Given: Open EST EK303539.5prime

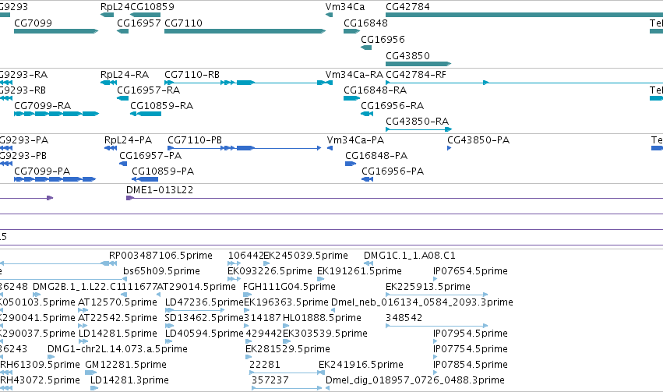Looking at the screenshot, I should point(325,334).
